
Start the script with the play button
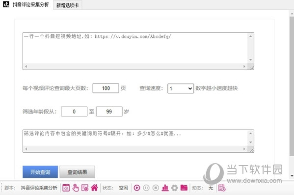tap(137, 188)
